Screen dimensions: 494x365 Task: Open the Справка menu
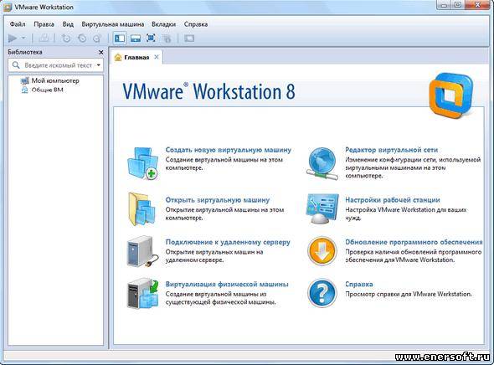196,24
